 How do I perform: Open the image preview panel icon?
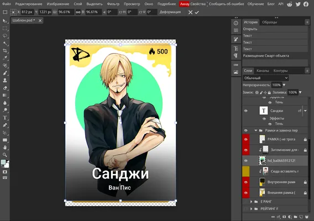click(x=236, y=72)
